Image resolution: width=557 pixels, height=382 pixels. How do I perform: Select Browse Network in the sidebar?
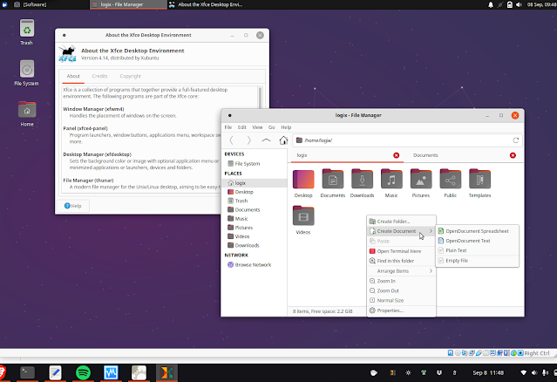(x=254, y=264)
